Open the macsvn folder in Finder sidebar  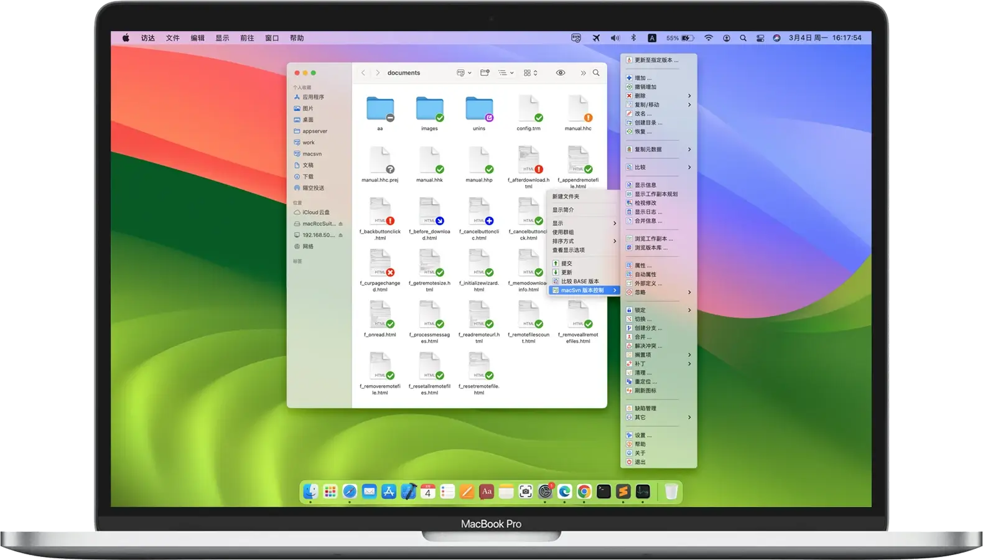tap(312, 154)
